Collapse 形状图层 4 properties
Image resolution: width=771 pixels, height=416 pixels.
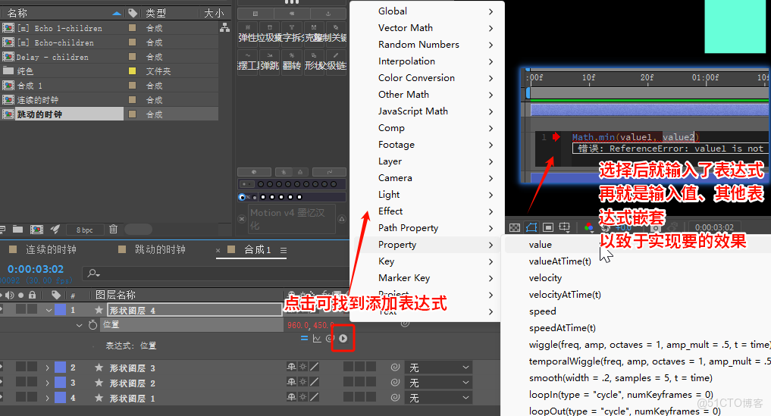click(x=49, y=310)
